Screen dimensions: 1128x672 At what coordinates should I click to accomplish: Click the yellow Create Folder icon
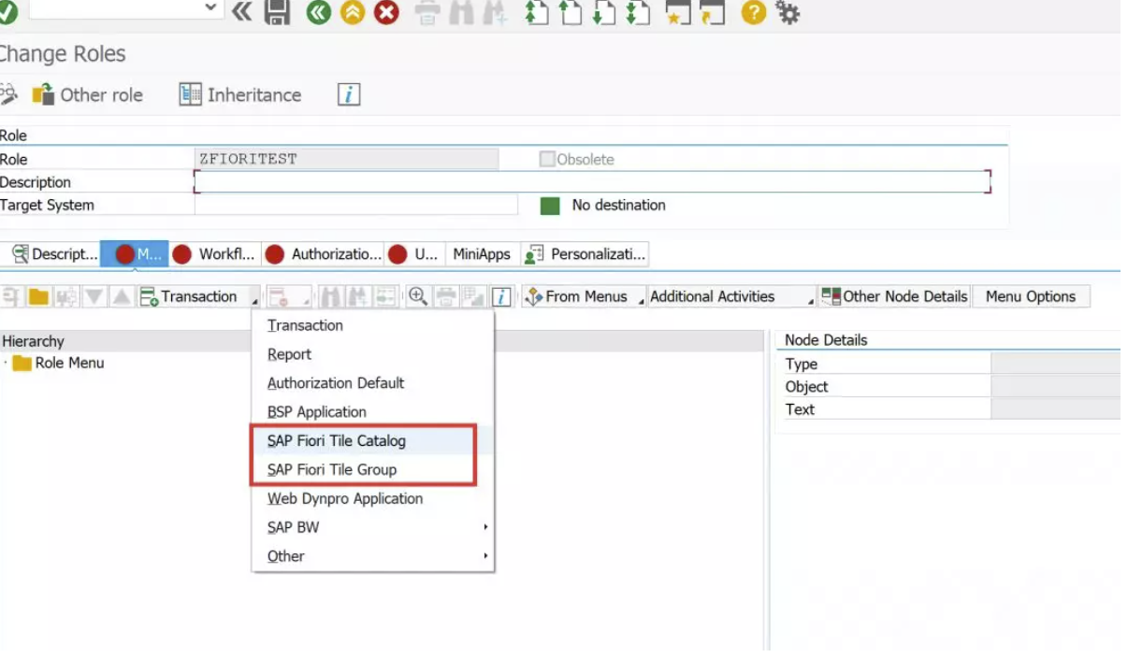coord(38,296)
